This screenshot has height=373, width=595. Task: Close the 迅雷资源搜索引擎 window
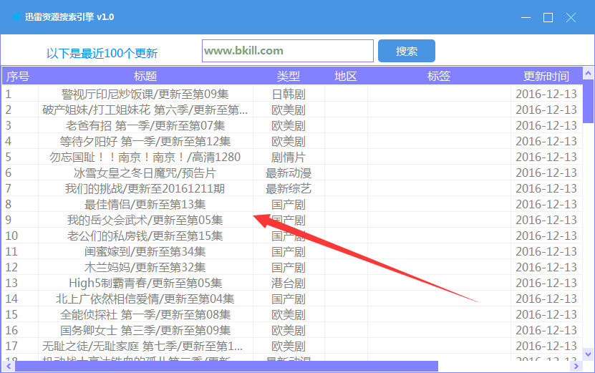coord(571,17)
